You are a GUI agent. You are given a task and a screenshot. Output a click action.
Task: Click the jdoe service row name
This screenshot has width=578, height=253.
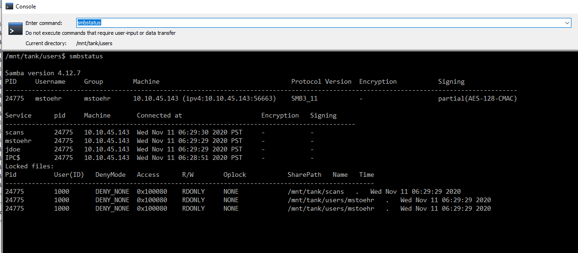pyautogui.click(x=13, y=149)
